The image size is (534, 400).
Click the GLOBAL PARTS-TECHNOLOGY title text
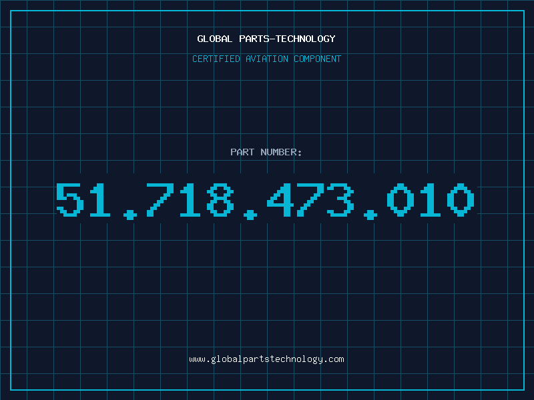[266, 39]
